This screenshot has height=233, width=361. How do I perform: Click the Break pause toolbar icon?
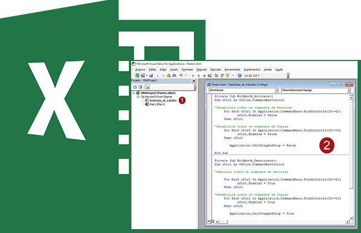198,75
